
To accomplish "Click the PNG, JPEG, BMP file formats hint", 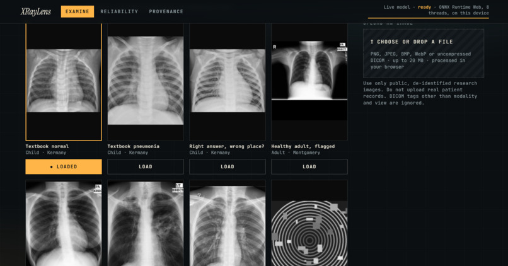I will click(x=420, y=61).
